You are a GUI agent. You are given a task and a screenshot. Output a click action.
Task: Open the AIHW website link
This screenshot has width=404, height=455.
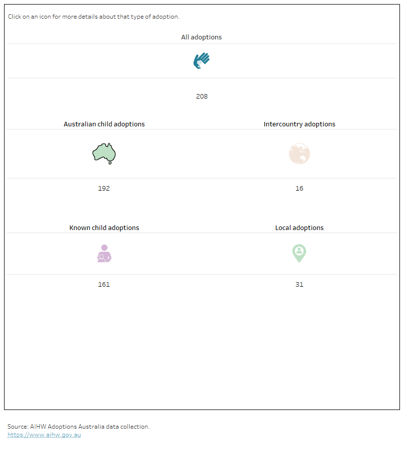point(44,434)
